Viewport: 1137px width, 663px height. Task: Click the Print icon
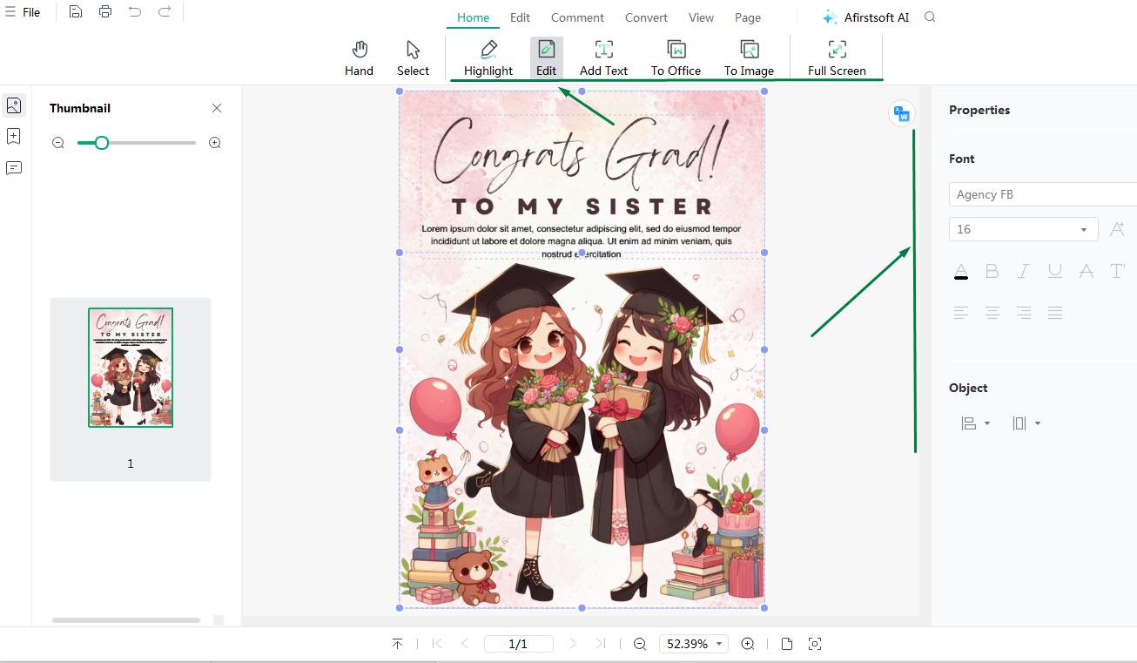coord(105,12)
